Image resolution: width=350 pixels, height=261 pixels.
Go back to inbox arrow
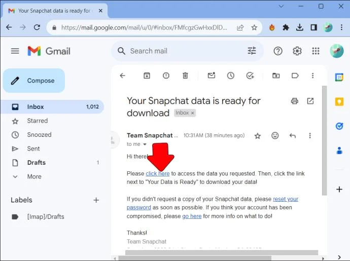(x=123, y=76)
